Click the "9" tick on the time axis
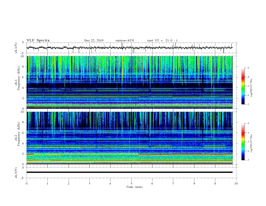 click(x=215, y=183)
